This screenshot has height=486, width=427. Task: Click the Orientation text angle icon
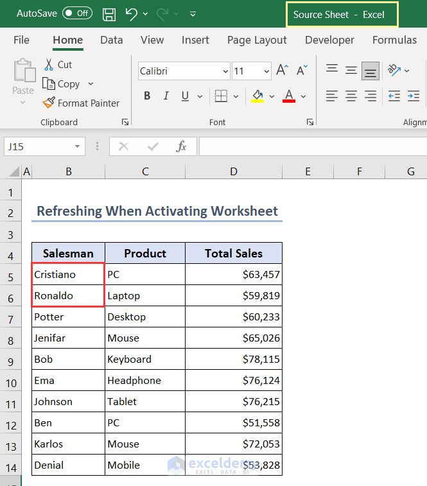coord(395,71)
